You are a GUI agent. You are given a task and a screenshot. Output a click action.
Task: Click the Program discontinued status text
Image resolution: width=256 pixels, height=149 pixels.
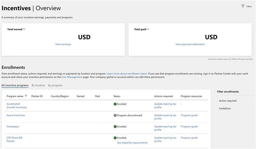point(129,115)
